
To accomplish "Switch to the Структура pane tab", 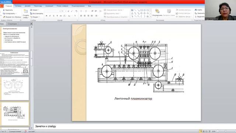I will pos(12,24).
